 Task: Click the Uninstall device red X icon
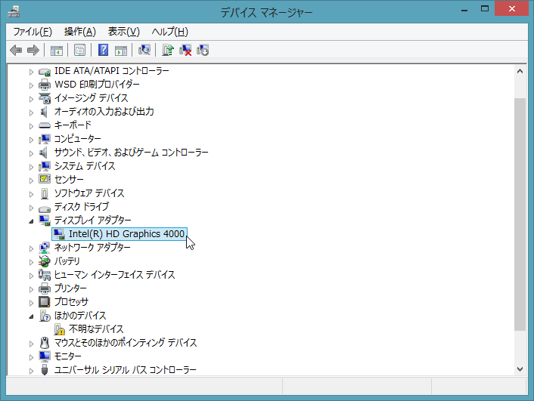click(x=185, y=51)
